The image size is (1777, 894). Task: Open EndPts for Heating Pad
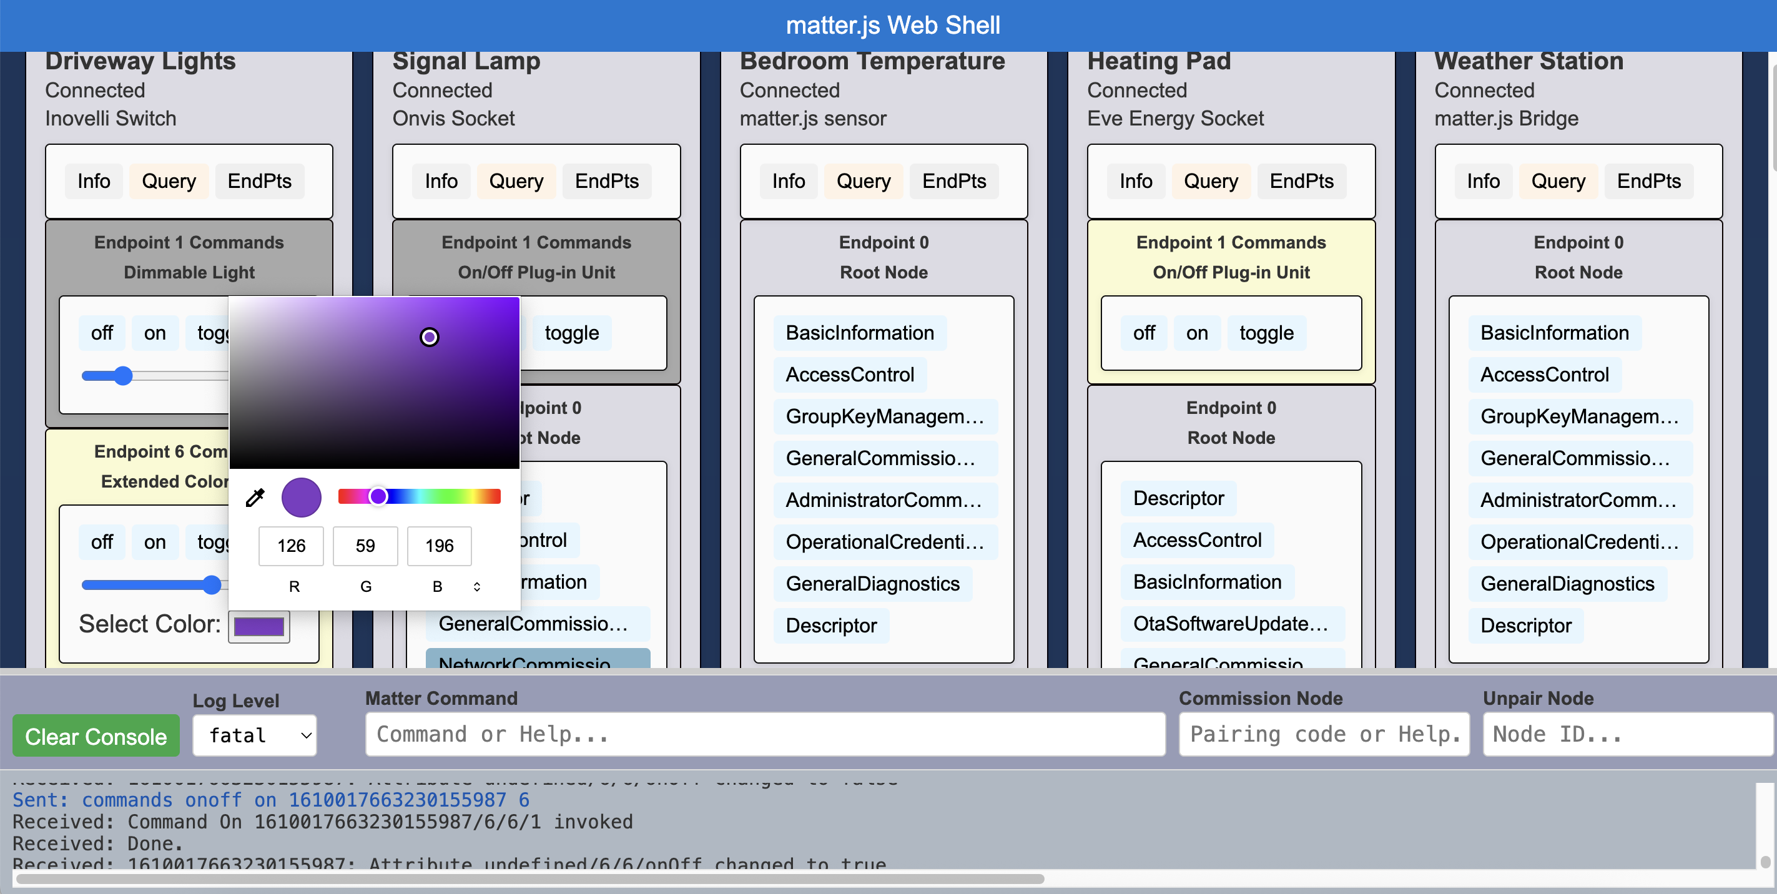[1301, 182]
